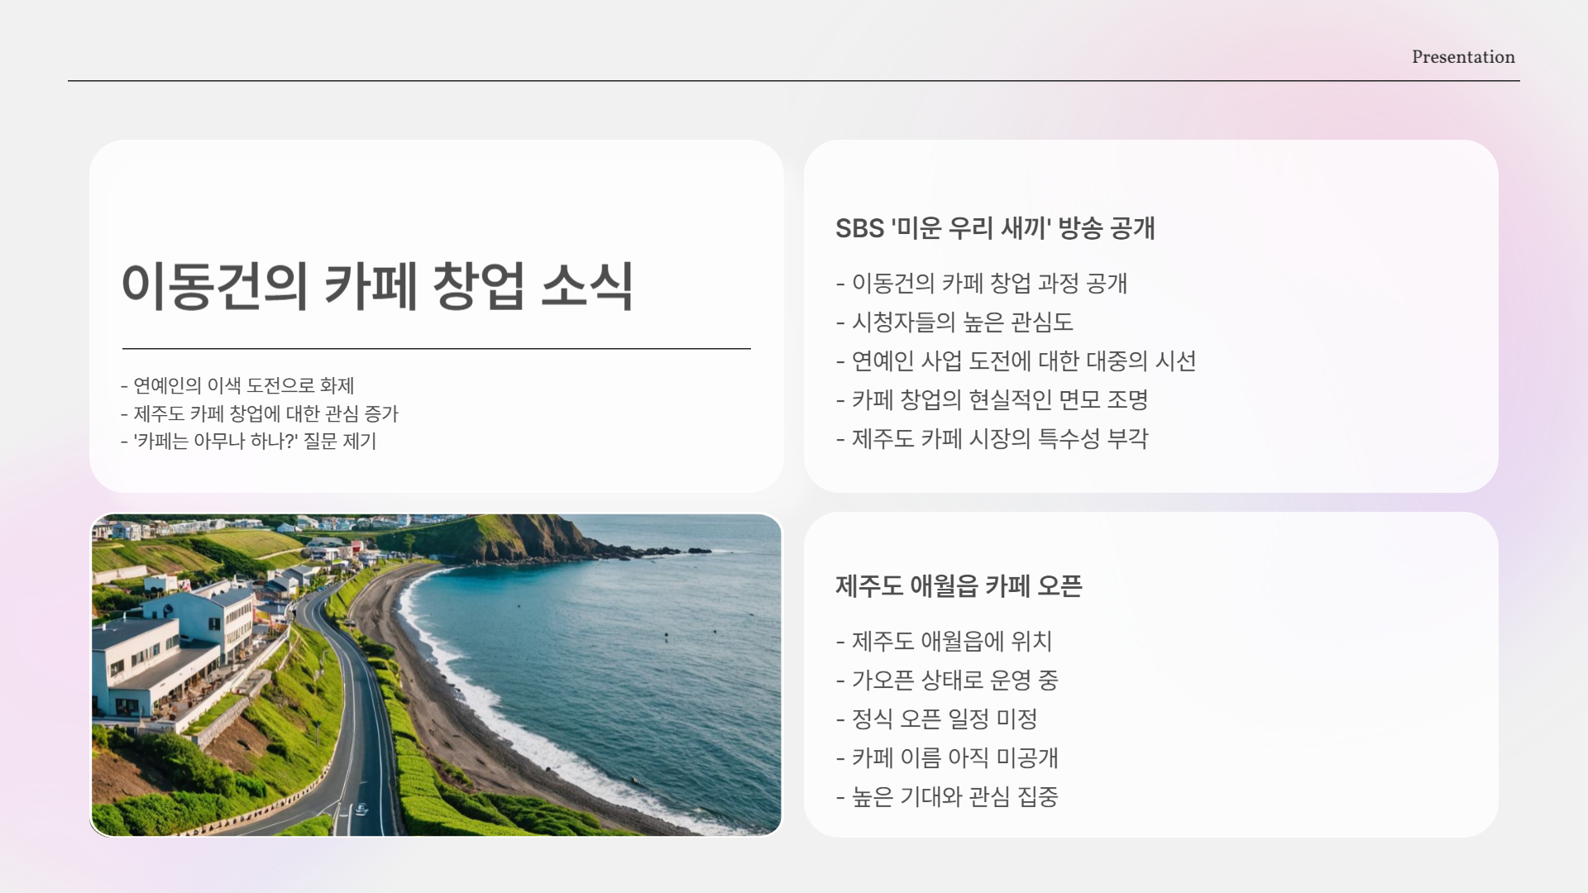The width and height of the screenshot is (1588, 893).
Task: Select heading SBS '미운 우리 새끼' 방송 공개
Action: (x=994, y=228)
